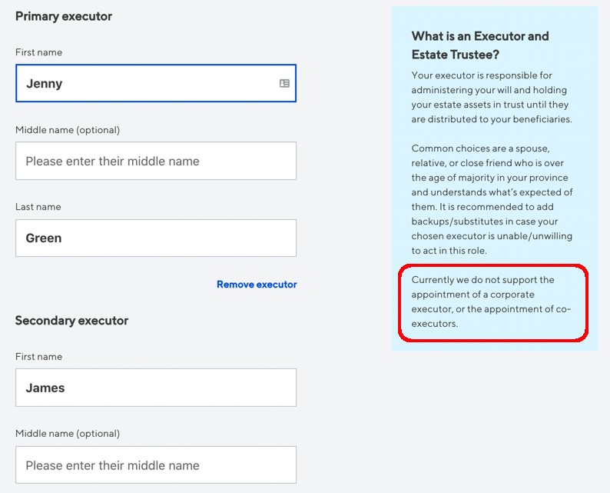Click the Remove executor link
Screen dimensions: 610x493
(257, 285)
